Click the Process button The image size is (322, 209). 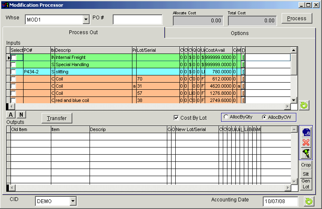[x=296, y=19]
